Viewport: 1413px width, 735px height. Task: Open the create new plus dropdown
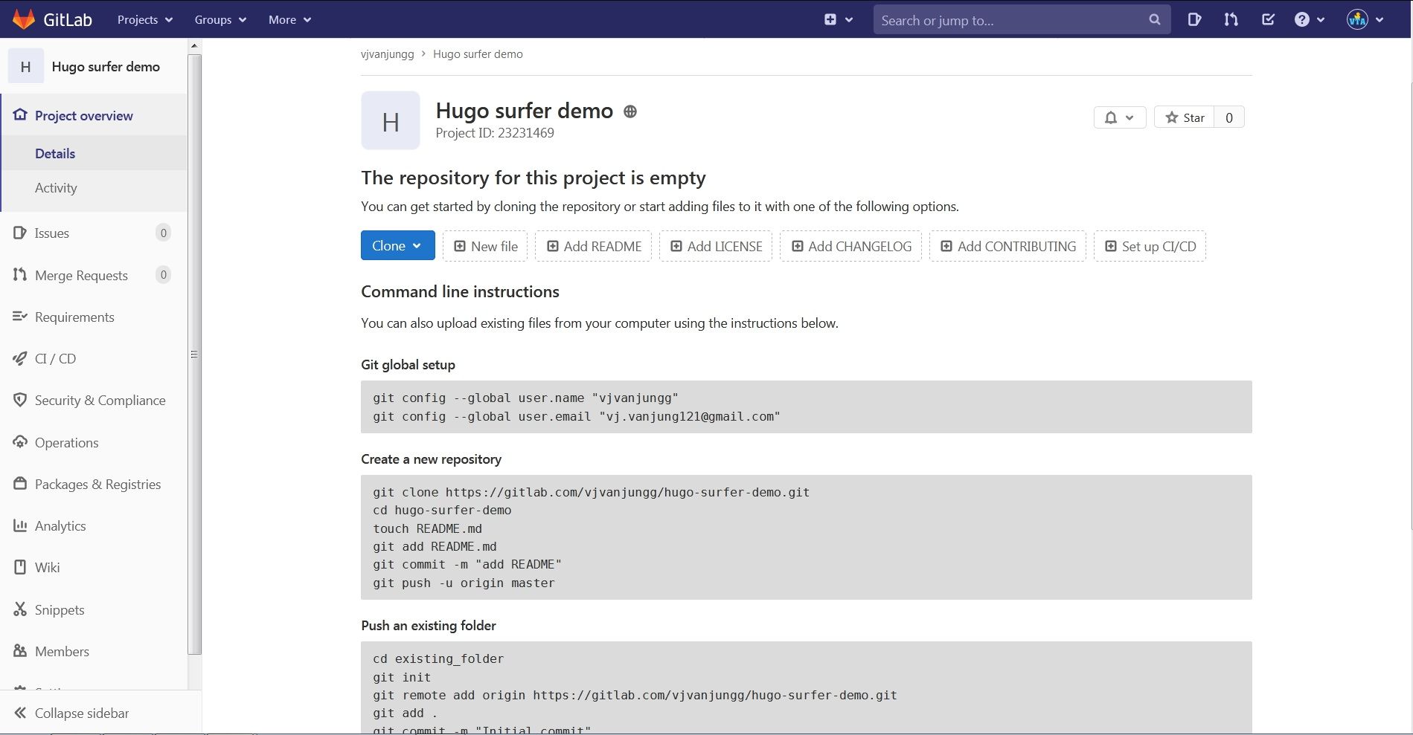[839, 19]
